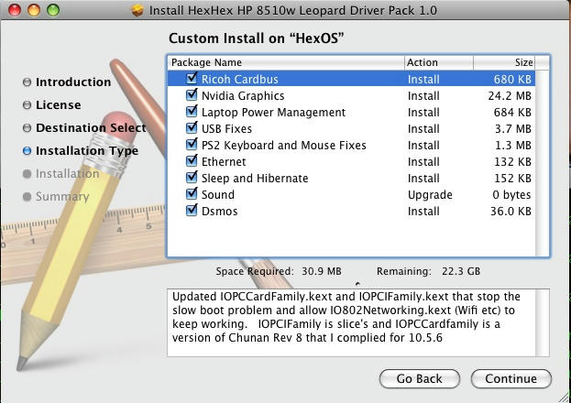Image resolution: width=571 pixels, height=403 pixels.
Task: Click the dimmed Installation step
Action: (x=68, y=174)
